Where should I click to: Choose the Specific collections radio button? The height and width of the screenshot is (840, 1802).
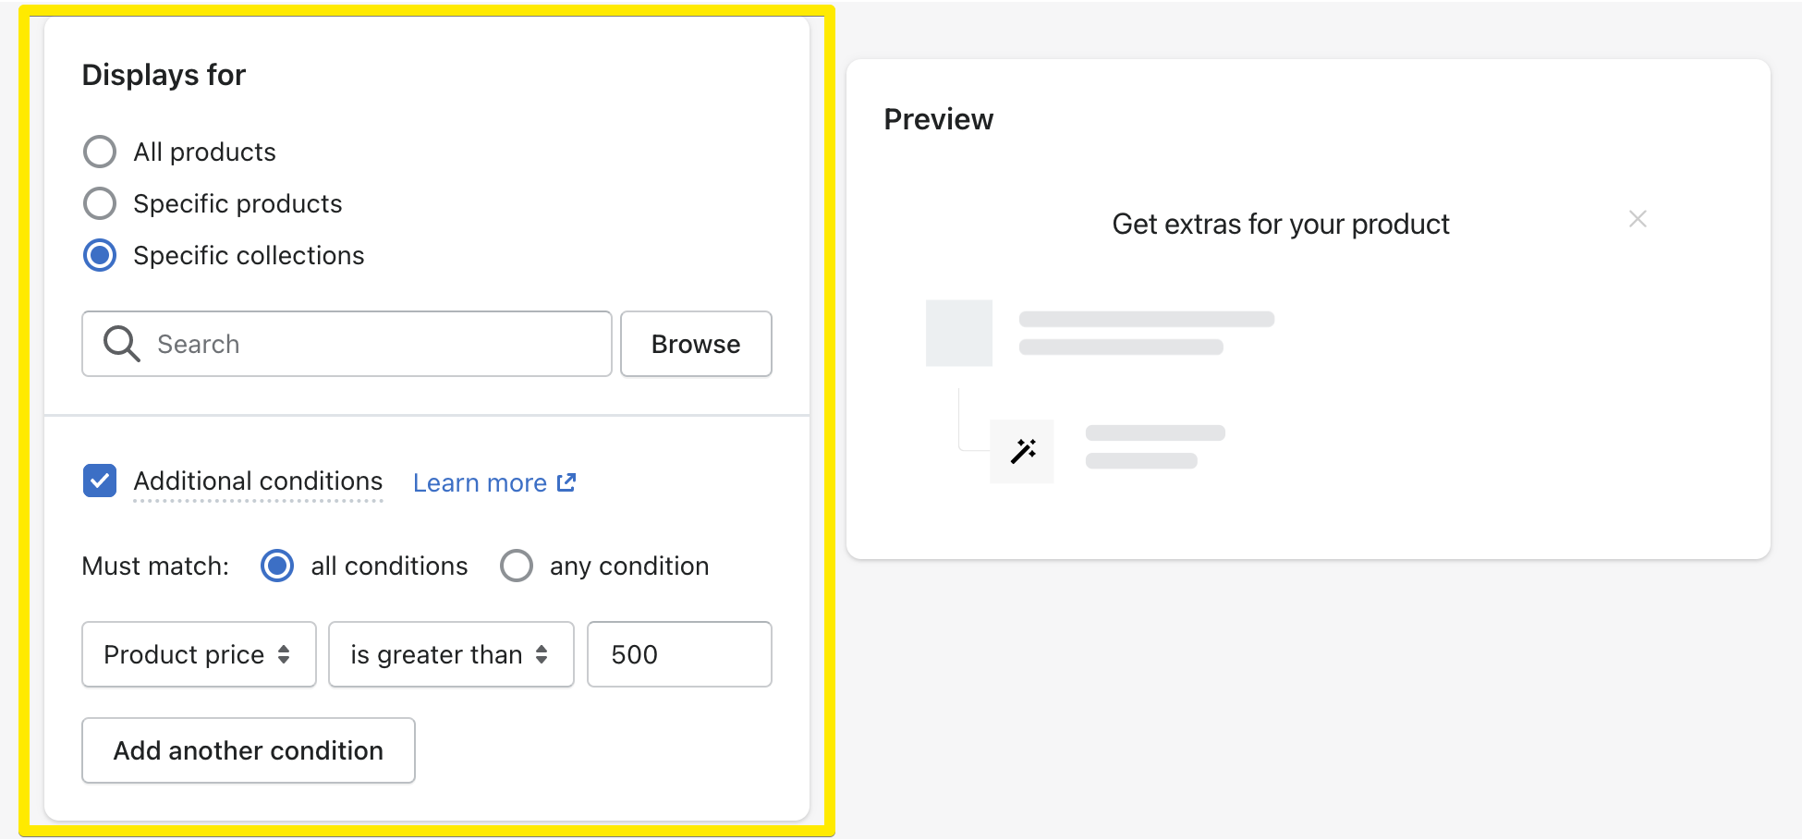[x=100, y=255]
